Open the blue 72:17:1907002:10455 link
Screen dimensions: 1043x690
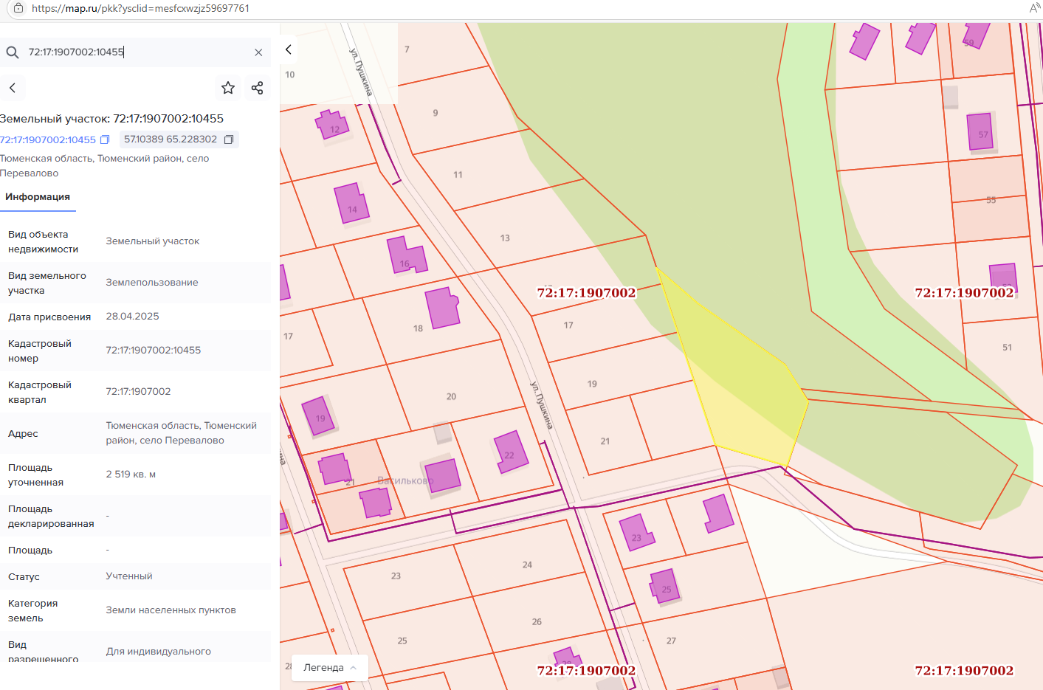[x=48, y=139]
